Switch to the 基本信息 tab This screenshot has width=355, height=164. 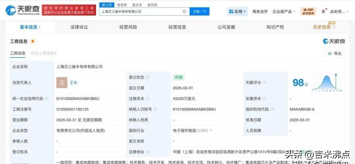tap(30, 27)
